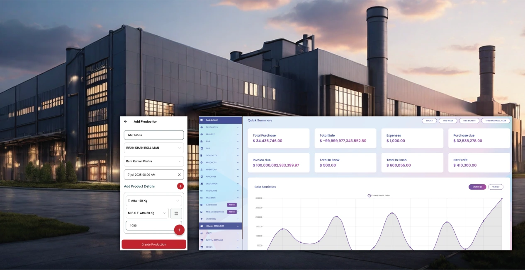Click the plus icon beside Add Product Details
The width and height of the screenshot is (525, 270).
180,186
